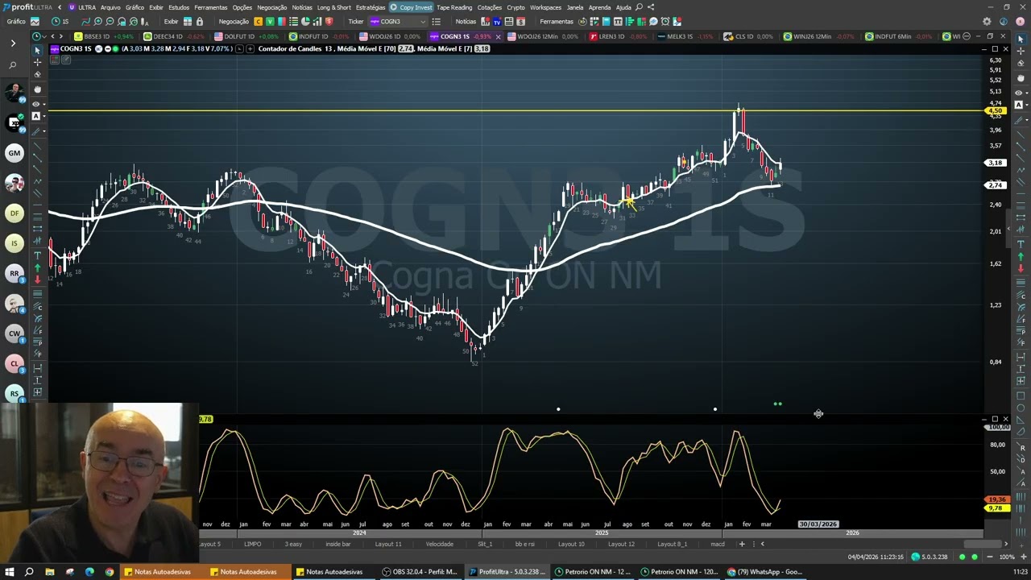Click the zoom minus button near 100%
This screenshot has width=1031, height=580.
[990, 557]
